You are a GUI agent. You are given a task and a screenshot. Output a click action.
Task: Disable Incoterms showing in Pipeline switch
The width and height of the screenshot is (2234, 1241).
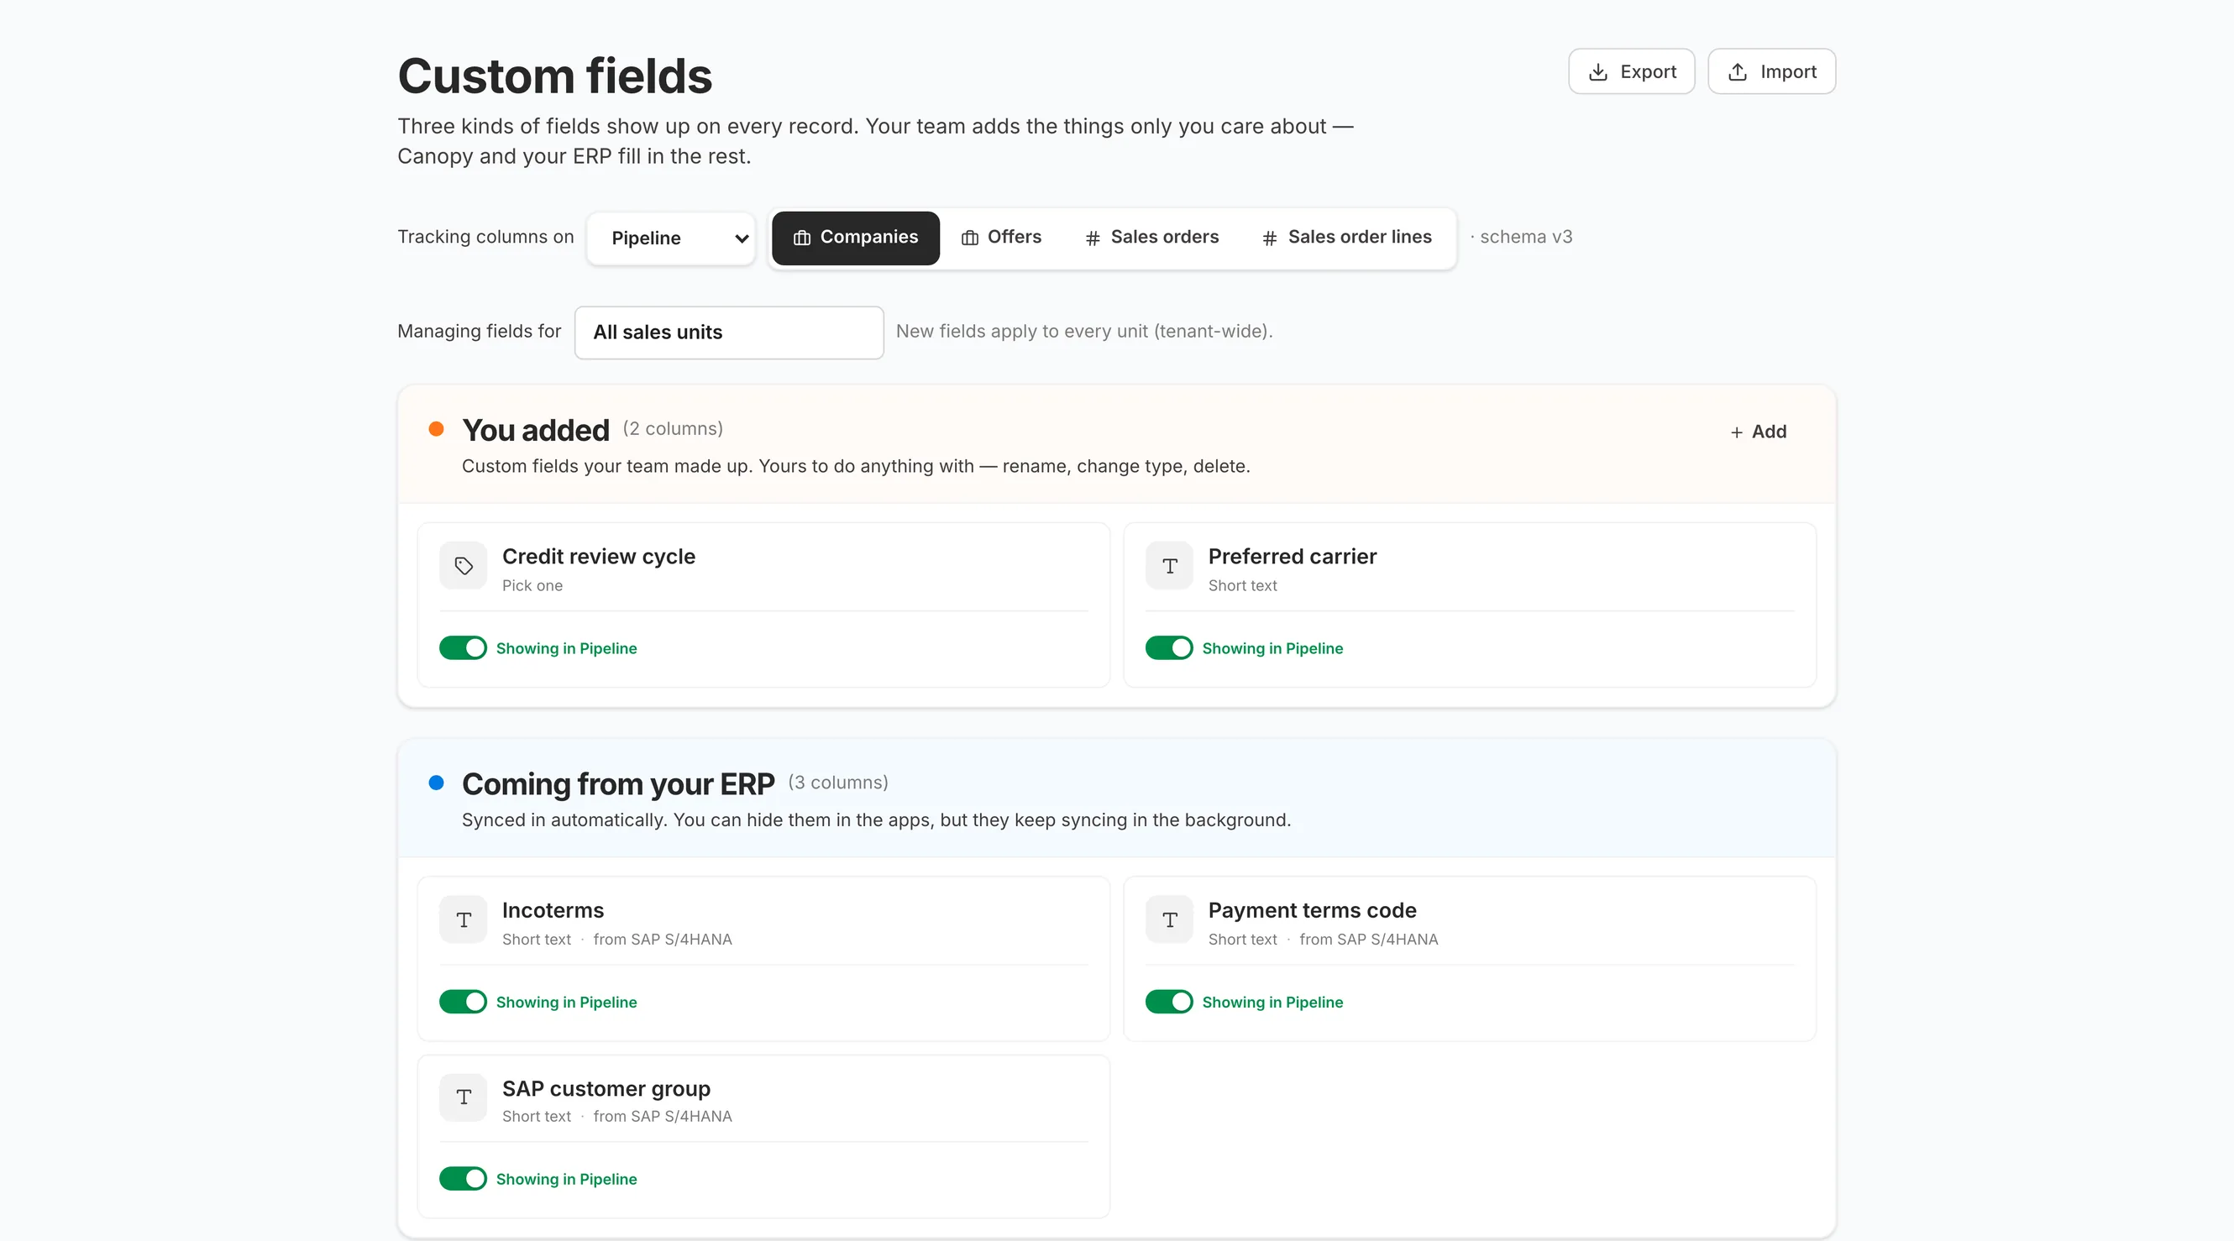point(462,1002)
